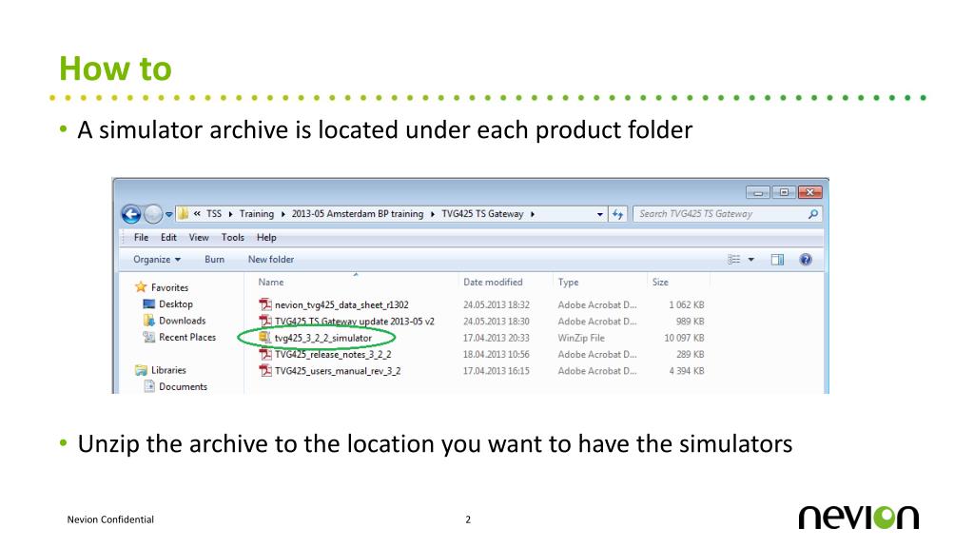Screen dimensions: 974x548
Task: Click PDF icon of TVG425 TS Gateway update
Action: 265,321
